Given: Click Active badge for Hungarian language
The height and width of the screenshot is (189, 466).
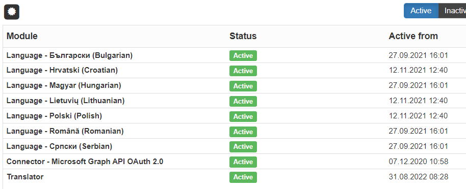Looking at the screenshot, I should click(x=243, y=86).
